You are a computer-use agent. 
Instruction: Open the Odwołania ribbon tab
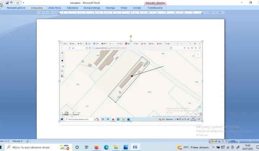(x=72, y=8)
